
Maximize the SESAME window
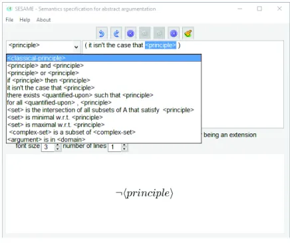259,9
